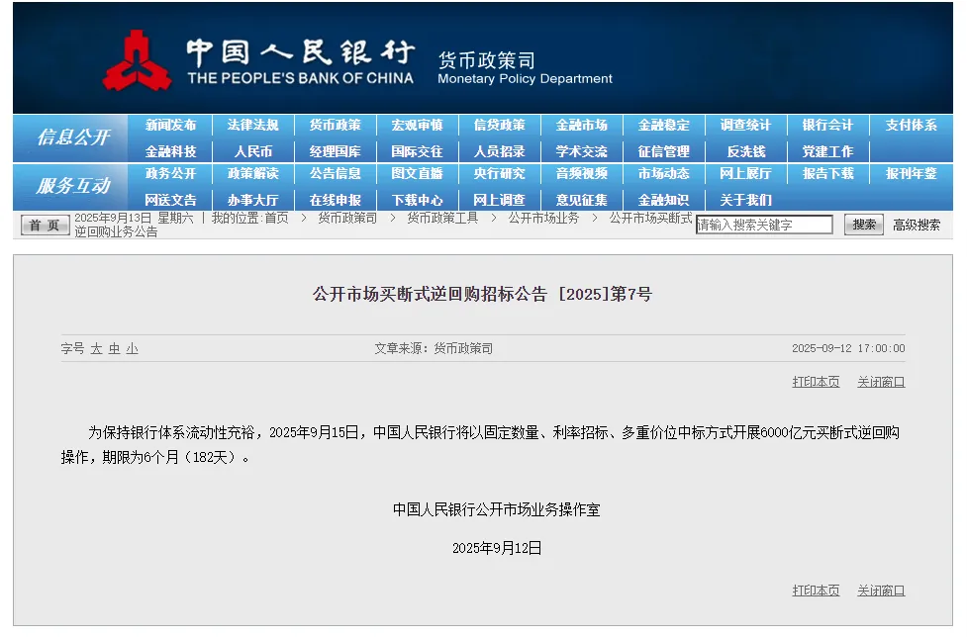Viewport: 967px width, 637px height.
Task: Open 公开市场业务 breadcrumb link
Action: (x=543, y=218)
